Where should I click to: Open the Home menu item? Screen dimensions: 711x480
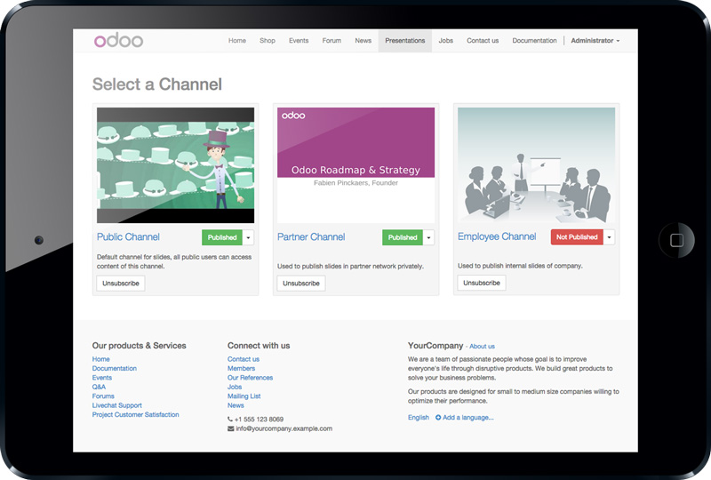[237, 40]
